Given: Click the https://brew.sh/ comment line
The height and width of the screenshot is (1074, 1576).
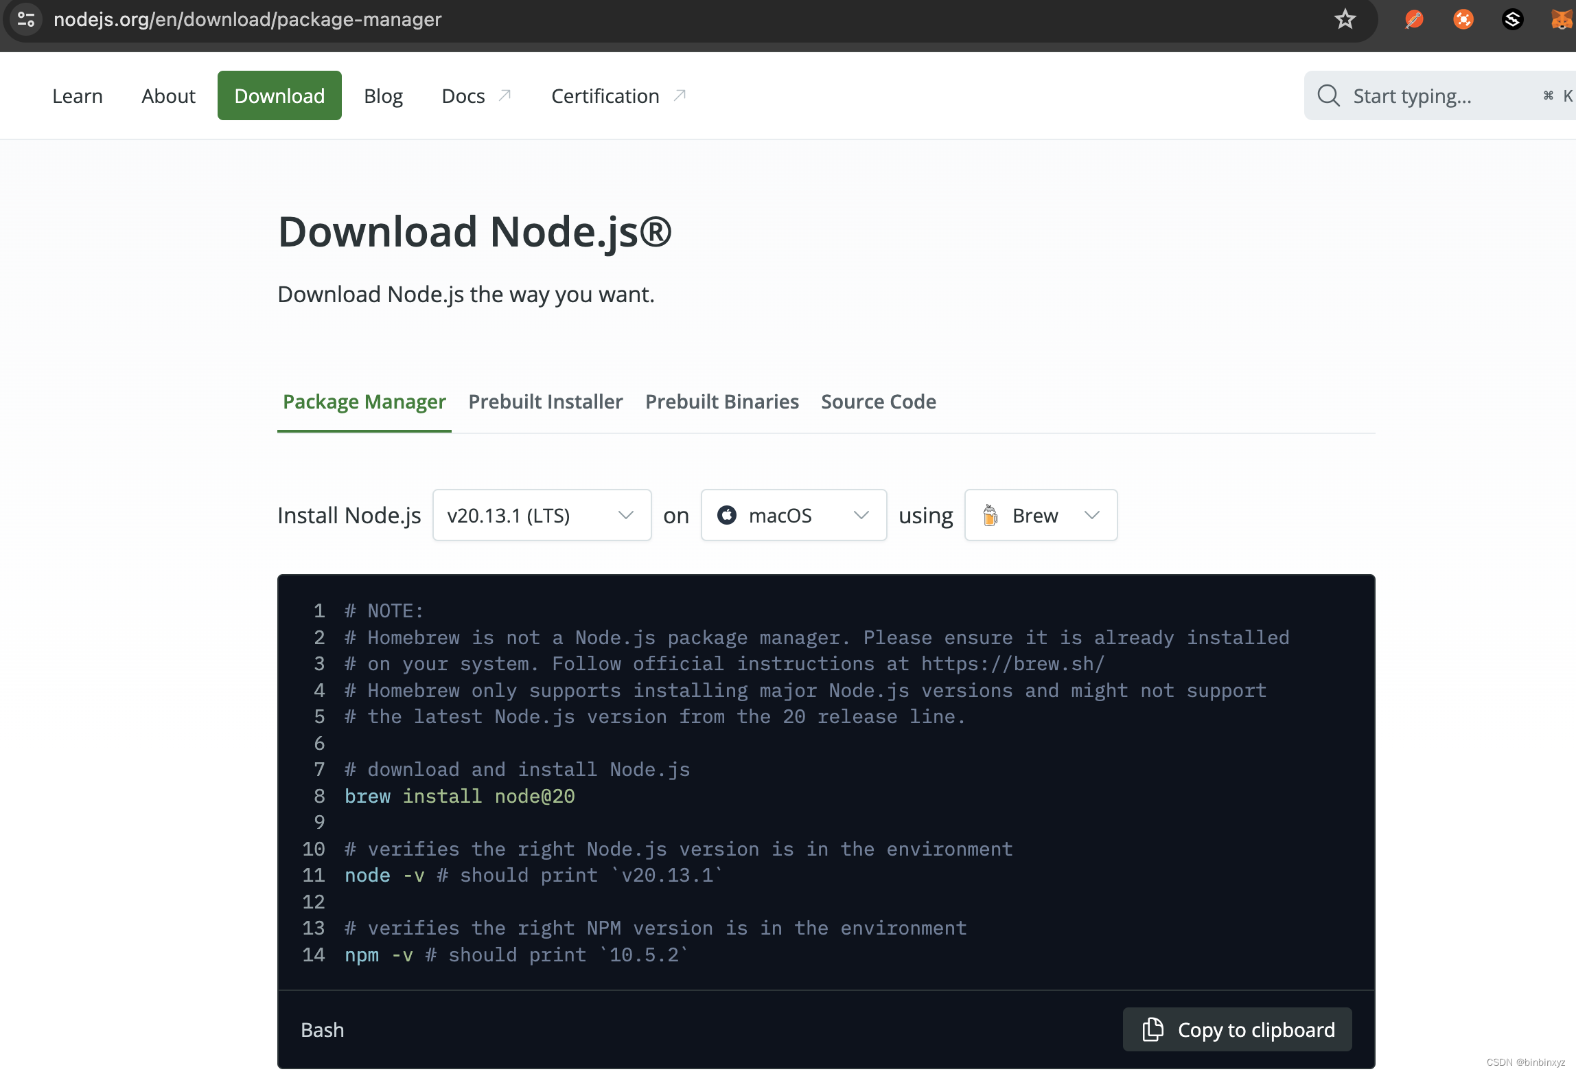Looking at the screenshot, I should pyautogui.click(x=725, y=664).
